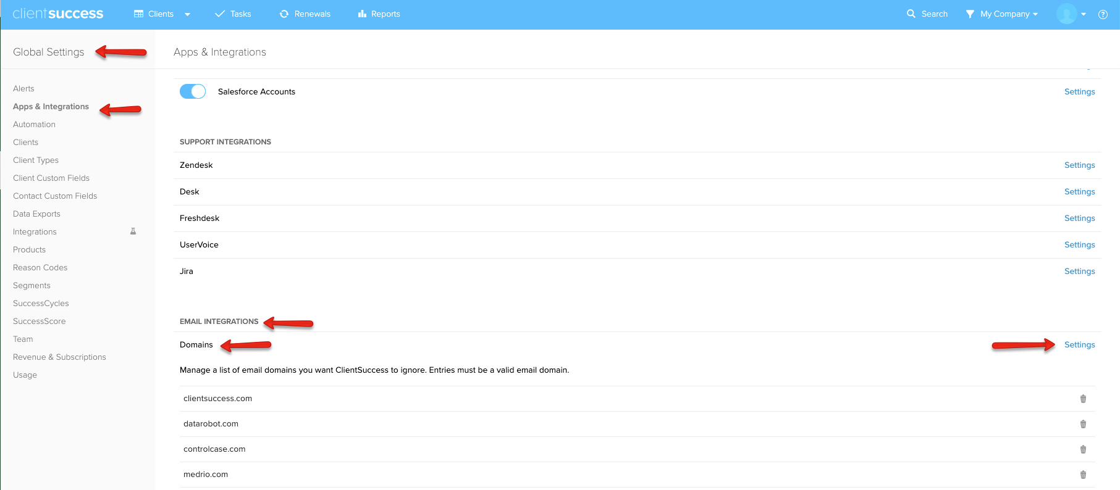The image size is (1120, 490).
Task: Click the Salesforce Accounts label
Action: point(256,91)
